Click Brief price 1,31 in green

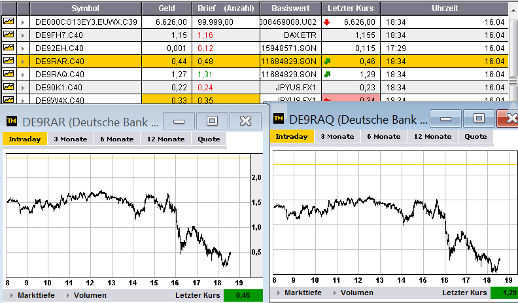tap(205, 75)
